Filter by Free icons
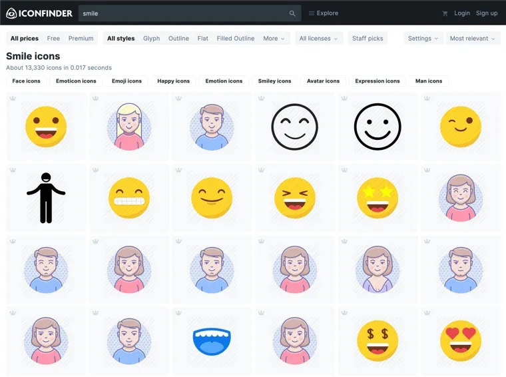Image resolution: width=506 pixels, height=377 pixels. click(53, 39)
